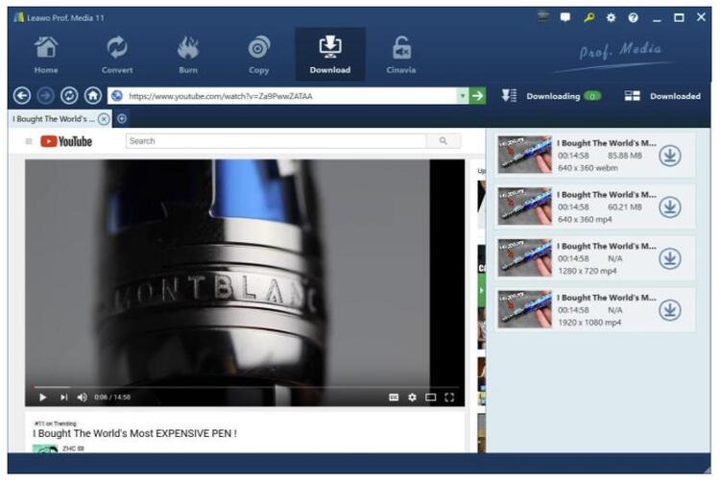Image resolution: width=720 pixels, height=484 pixels.
Task: Click the video title 'I Bought The World's Most EXPENSIVE PEN !'
Action: [x=135, y=433]
